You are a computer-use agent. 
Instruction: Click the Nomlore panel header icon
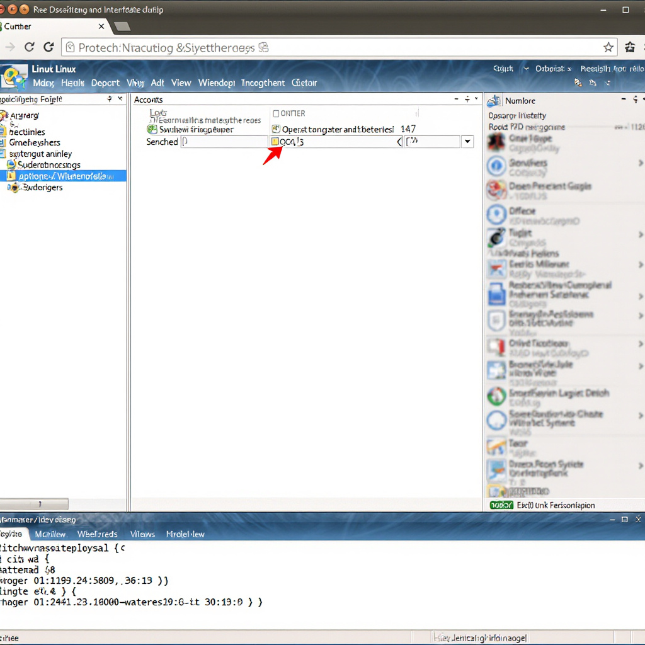coord(494,101)
